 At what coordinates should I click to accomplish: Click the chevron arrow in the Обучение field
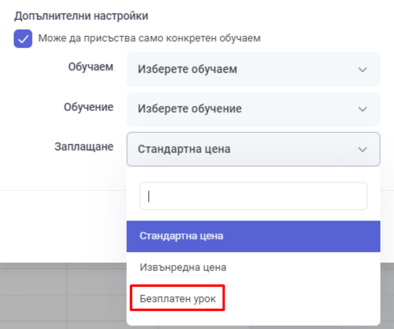coord(363,109)
